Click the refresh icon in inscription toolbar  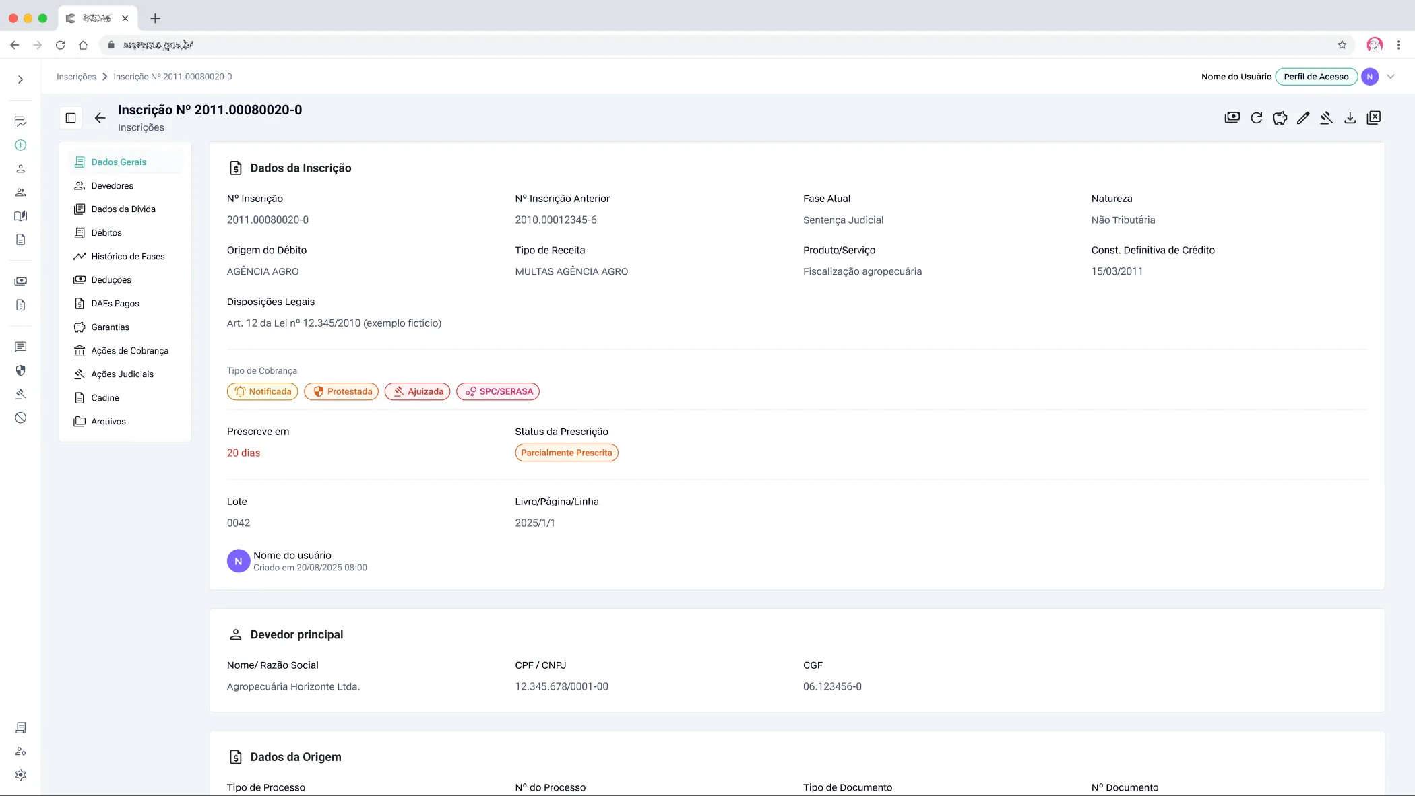pyautogui.click(x=1257, y=118)
